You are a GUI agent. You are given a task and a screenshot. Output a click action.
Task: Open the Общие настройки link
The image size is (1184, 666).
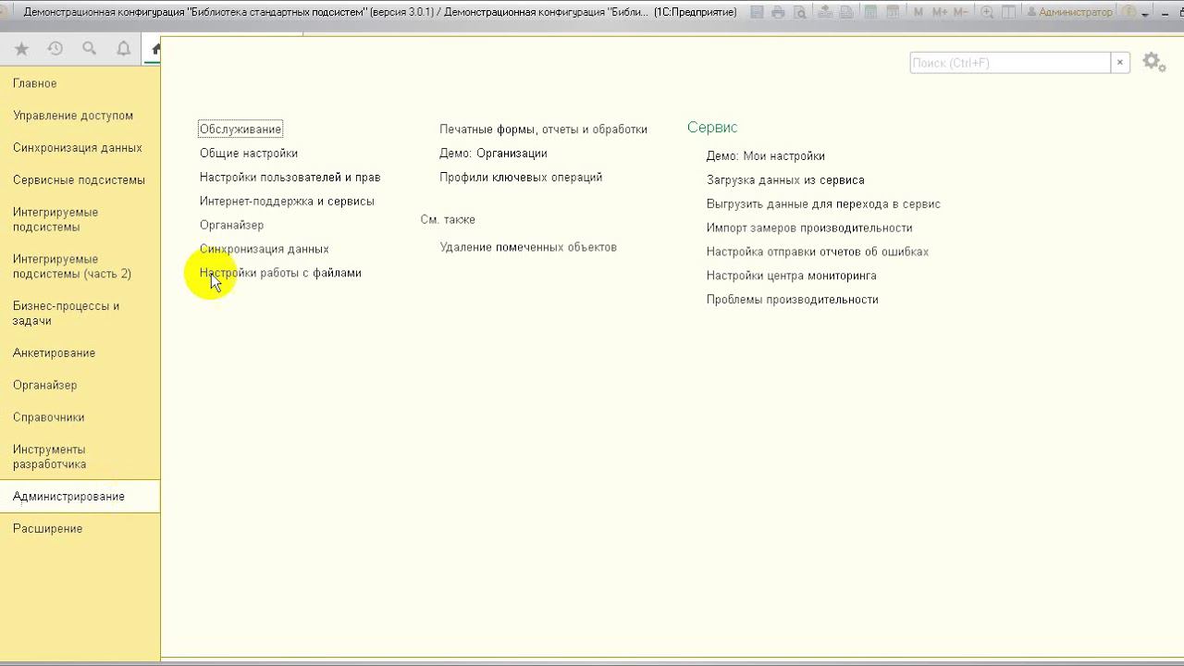point(249,154)
